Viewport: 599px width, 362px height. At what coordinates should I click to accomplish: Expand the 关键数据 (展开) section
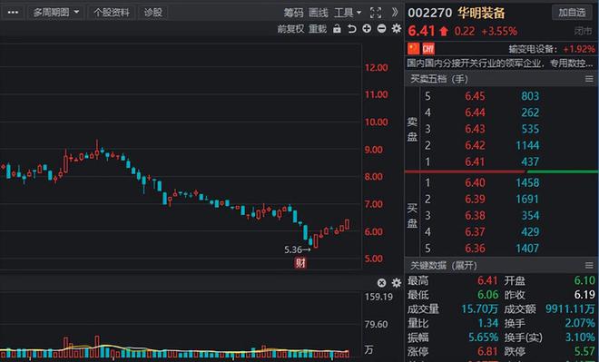click(x=444, y=266)
